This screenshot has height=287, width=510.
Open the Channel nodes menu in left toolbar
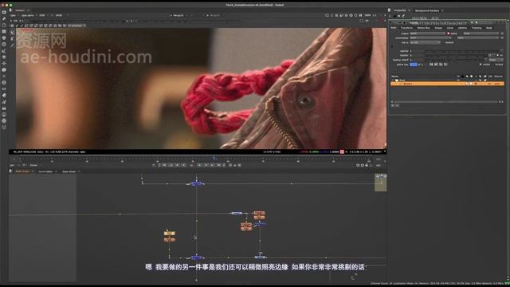coord(4,32)
